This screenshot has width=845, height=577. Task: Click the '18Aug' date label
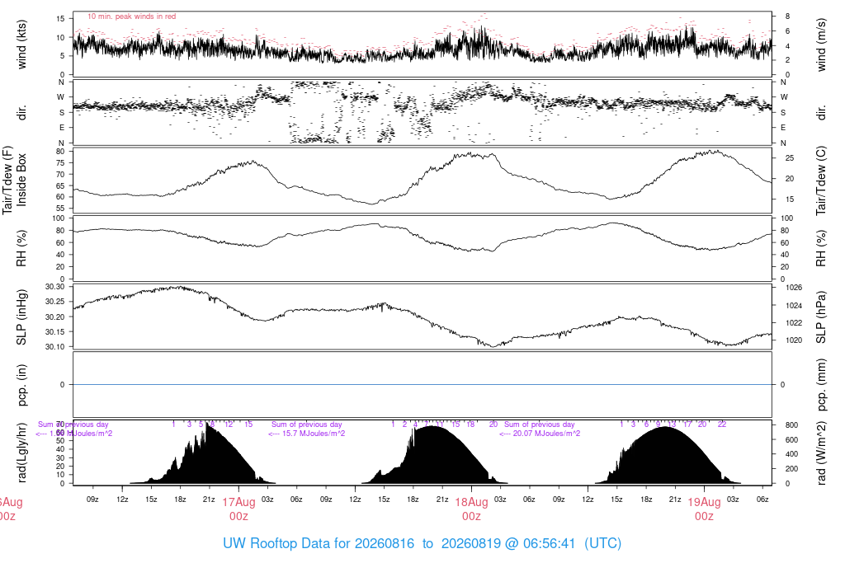[x=471, y=502]
